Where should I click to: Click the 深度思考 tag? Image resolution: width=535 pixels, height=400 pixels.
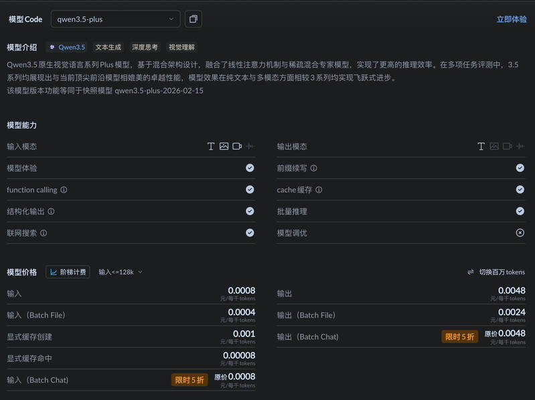[x=145, y=48]
